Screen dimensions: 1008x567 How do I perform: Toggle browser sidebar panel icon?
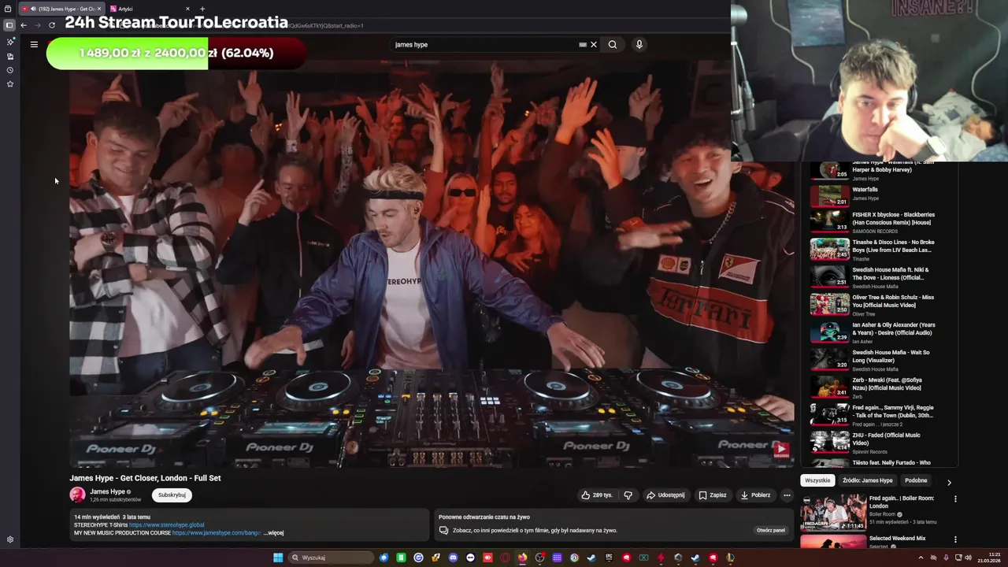click(9, 25)
